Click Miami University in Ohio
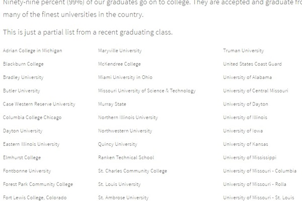Image resolution: width=302 pixels, height=201 pixels. (125, 77)
